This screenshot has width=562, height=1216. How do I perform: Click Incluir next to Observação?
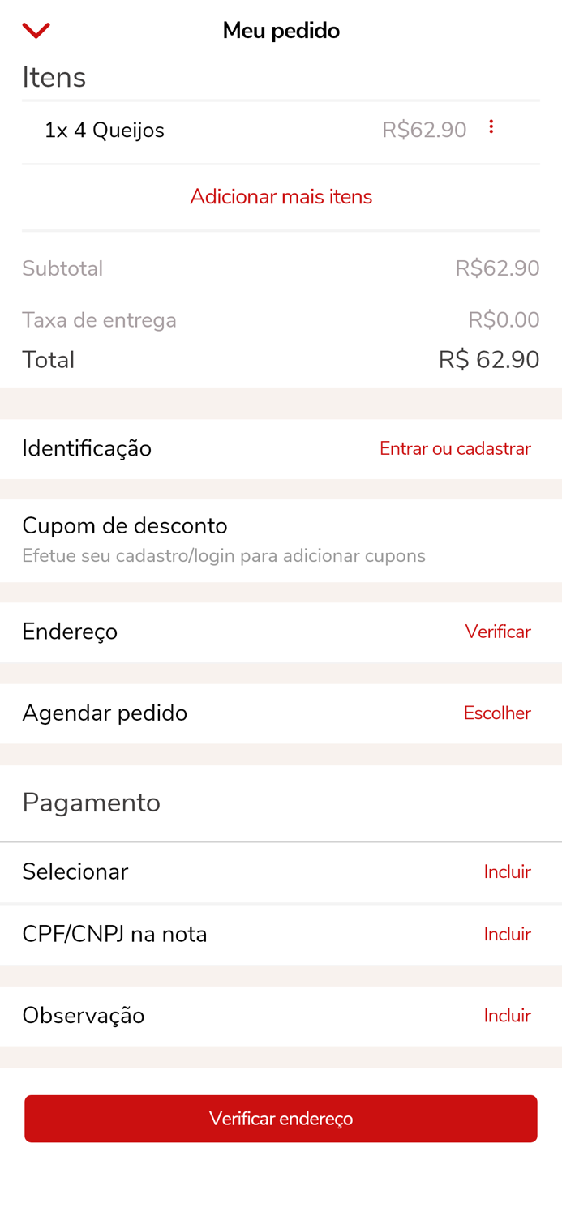507,1016
